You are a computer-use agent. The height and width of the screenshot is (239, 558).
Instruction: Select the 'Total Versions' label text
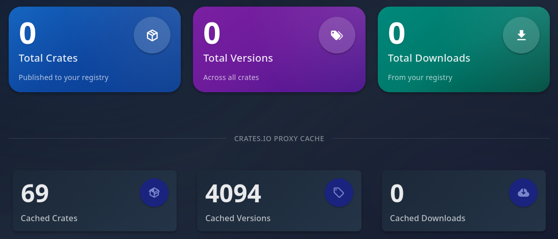(238, 58)
